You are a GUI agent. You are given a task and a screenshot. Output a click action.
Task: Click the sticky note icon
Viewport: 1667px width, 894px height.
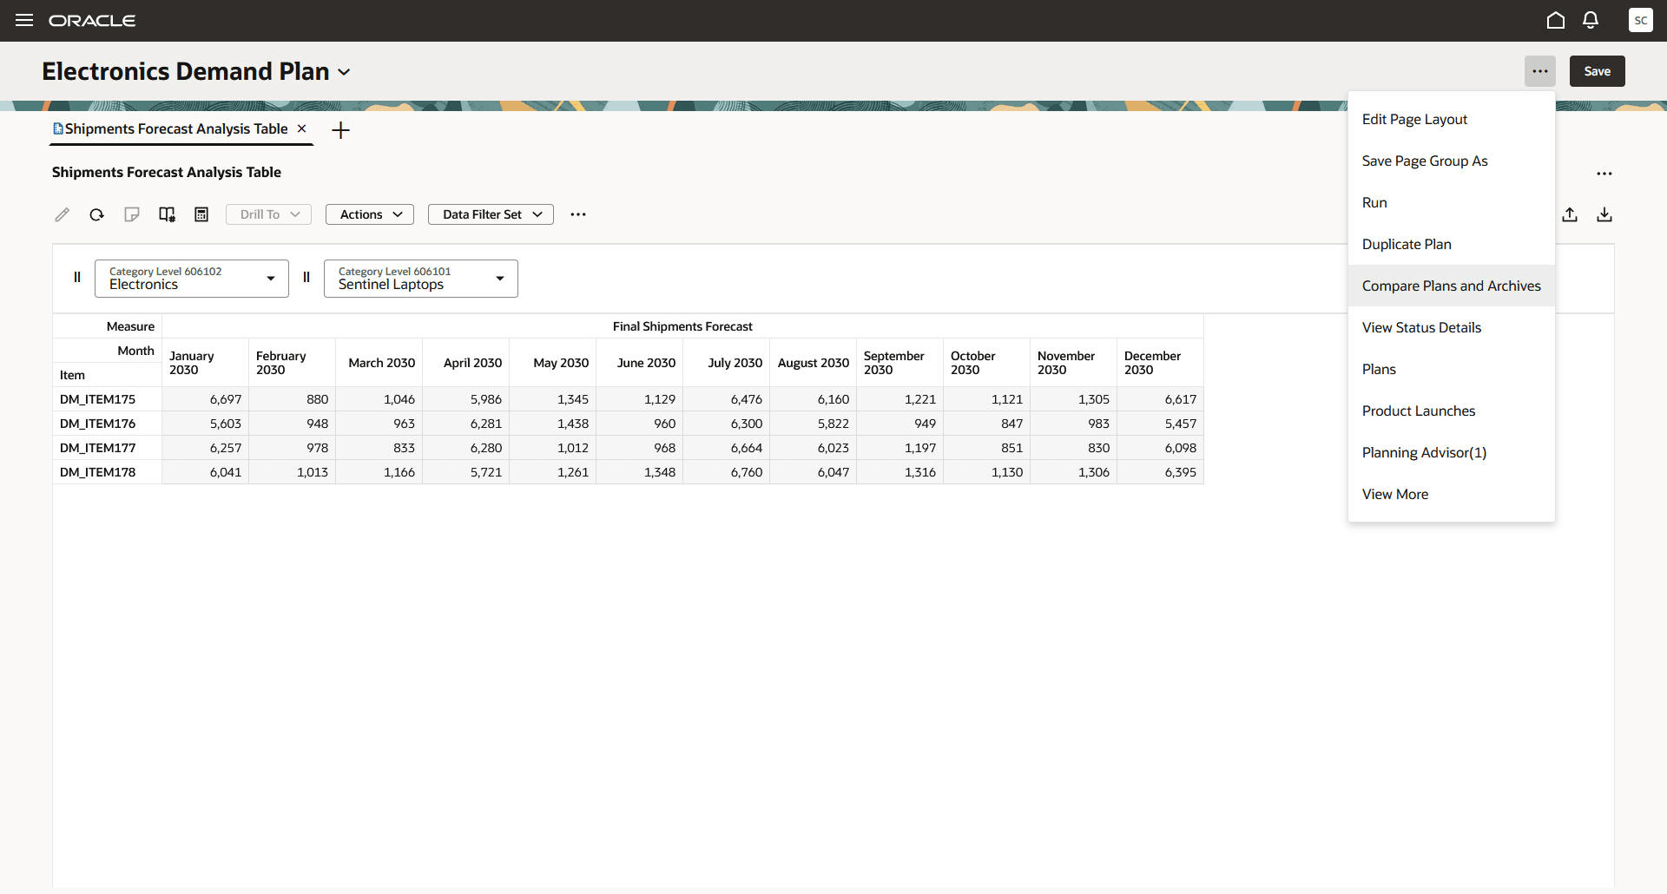click(131, 214)
